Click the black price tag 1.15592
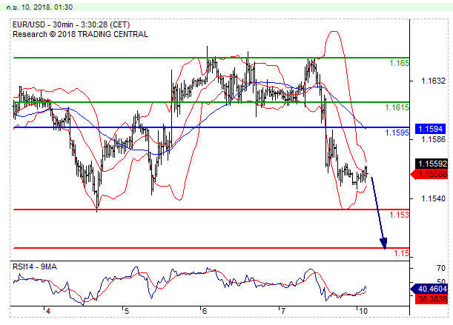The image size is (453, 325). coord(431,164)
